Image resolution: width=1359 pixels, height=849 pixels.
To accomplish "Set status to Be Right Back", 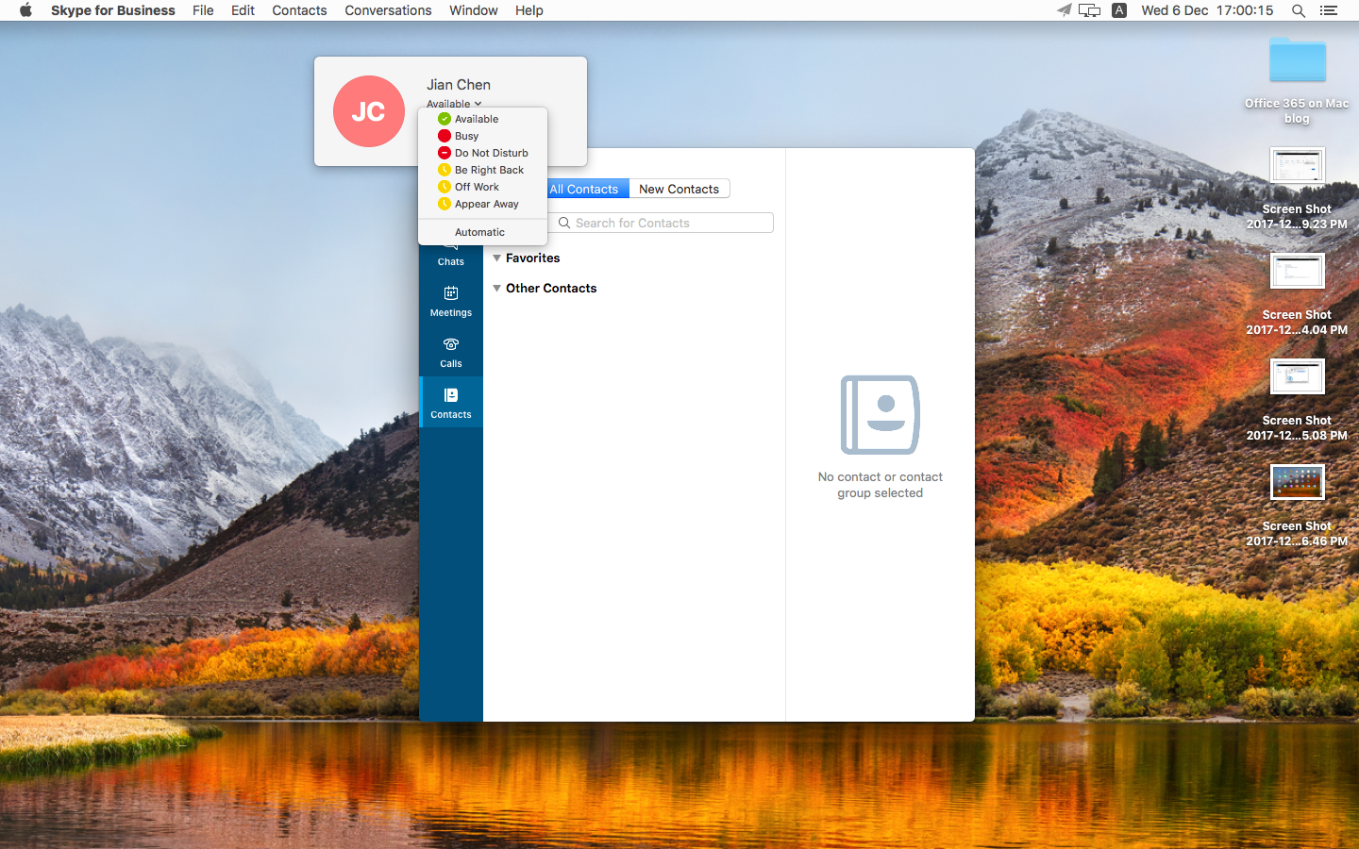I will coord(482,170).
